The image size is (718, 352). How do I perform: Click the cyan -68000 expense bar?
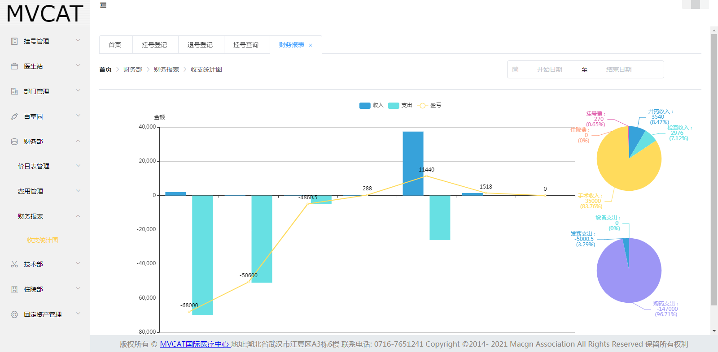(202, 255)
